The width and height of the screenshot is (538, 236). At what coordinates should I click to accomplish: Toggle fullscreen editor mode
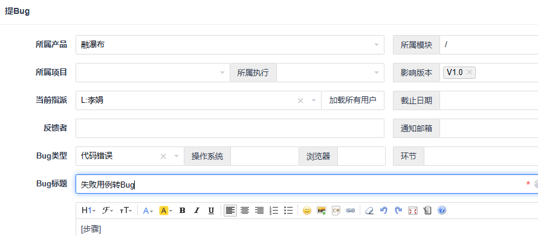(x=413, y=211)
